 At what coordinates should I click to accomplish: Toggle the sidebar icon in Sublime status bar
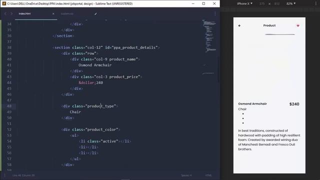[4, 175]
